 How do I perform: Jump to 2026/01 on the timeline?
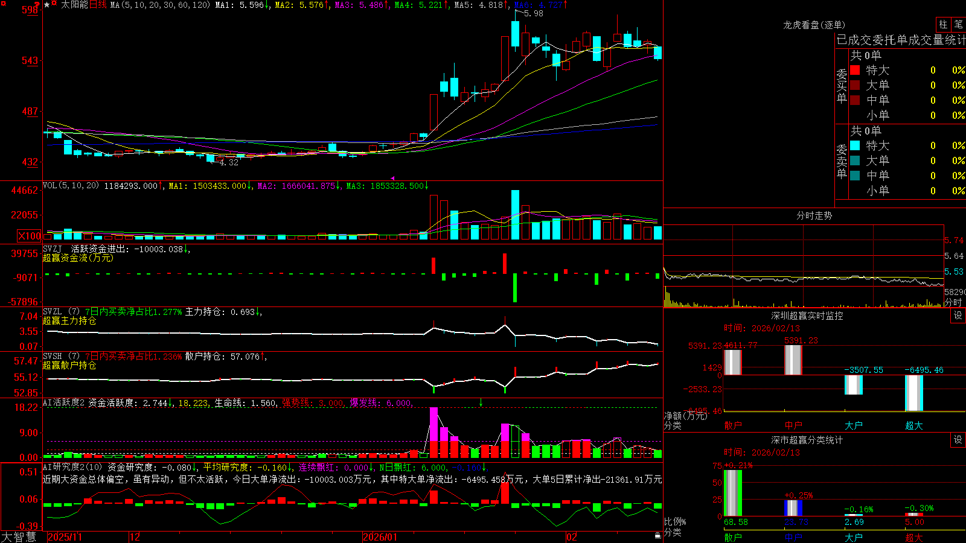(x=380, y=537)
